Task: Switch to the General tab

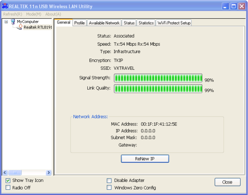Action: pyautogui.click(x=64, y=22)
